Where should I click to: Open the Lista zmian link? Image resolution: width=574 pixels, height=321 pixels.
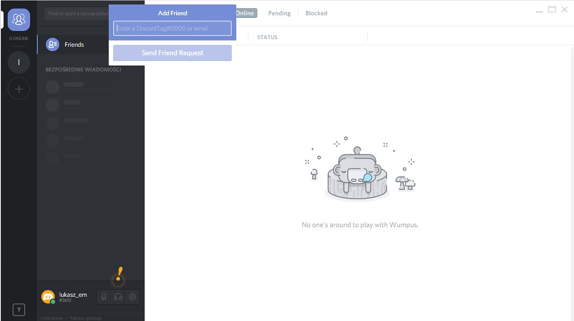point(52,318)
